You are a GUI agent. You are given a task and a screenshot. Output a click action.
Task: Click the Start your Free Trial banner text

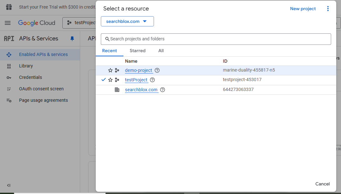coord(57,7)
